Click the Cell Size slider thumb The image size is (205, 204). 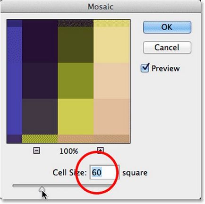pos(42,189)
